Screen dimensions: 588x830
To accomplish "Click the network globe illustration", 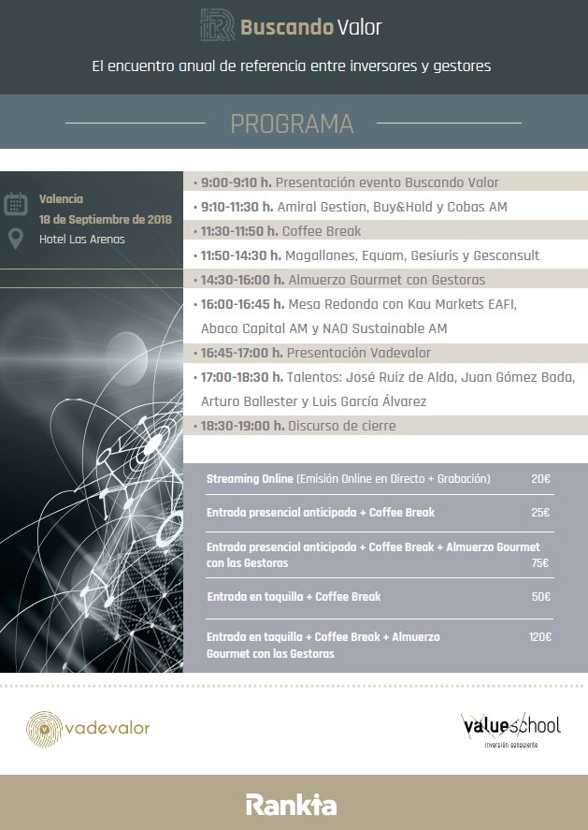I will coord(92,480).
